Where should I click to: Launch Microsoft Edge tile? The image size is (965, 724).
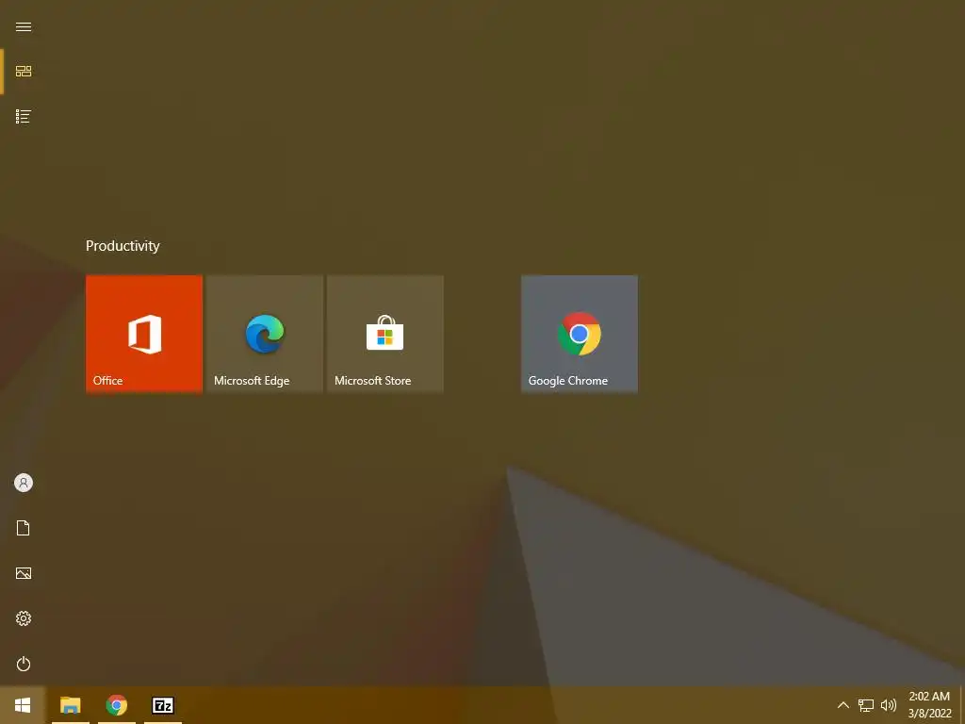265,333
